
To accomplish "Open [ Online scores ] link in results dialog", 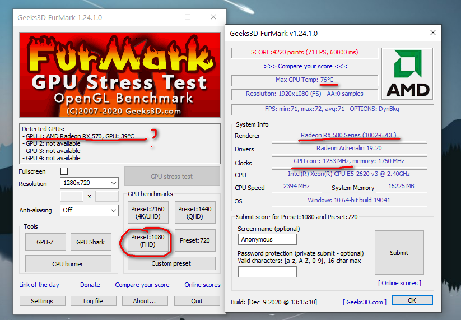I will click(x=399, y=283).
